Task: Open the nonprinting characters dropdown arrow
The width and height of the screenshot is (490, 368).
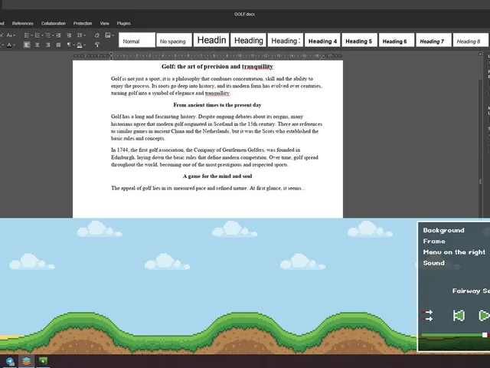Action: point(73,45)
